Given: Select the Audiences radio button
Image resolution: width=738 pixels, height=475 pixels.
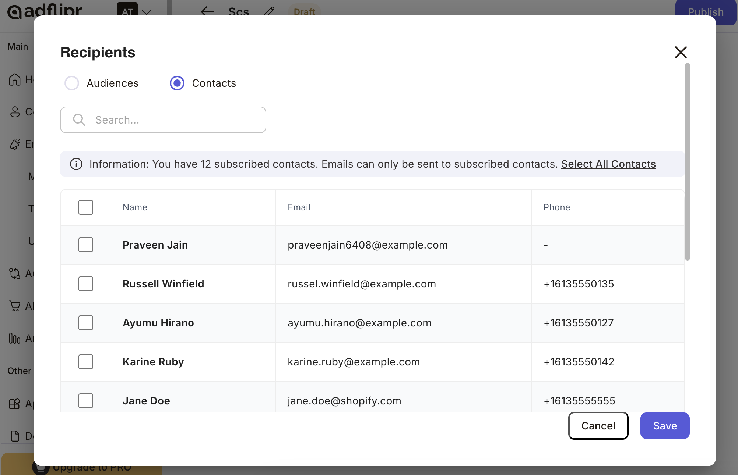Looking at the screenshot, I should point(72,83).
